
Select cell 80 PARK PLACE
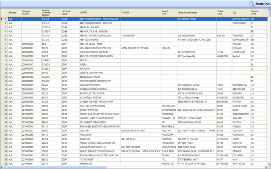tap(196, 143)
